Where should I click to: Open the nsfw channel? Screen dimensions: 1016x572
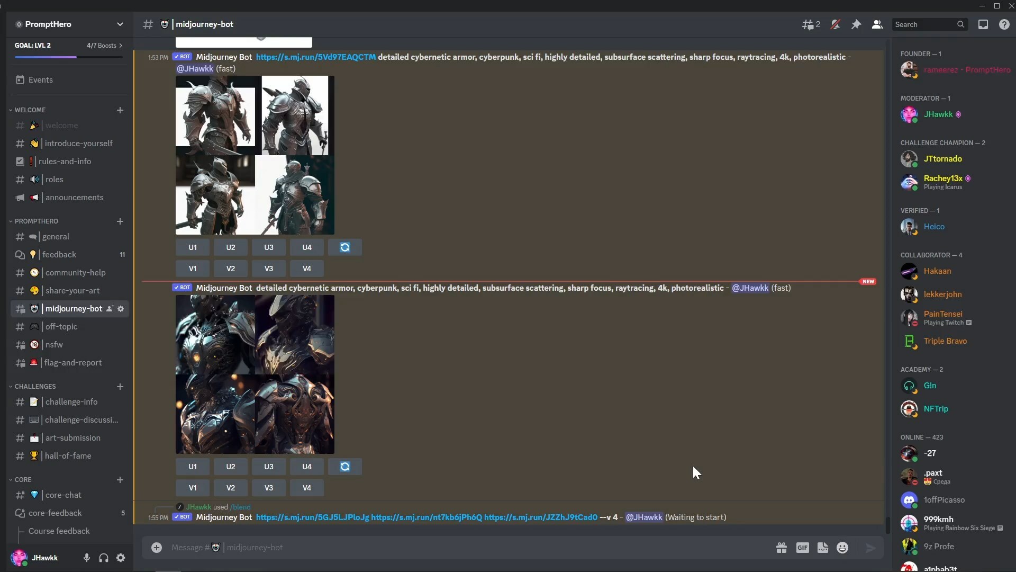point(69,345)
